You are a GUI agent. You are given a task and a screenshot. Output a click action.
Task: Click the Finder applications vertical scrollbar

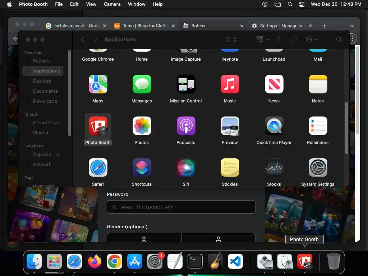point(347,128)
